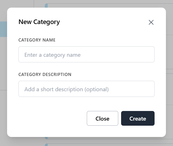This screenshot has width=173, height=146.
Task: Select "Enter a category name" placeholder text
Action: [52, 55]
